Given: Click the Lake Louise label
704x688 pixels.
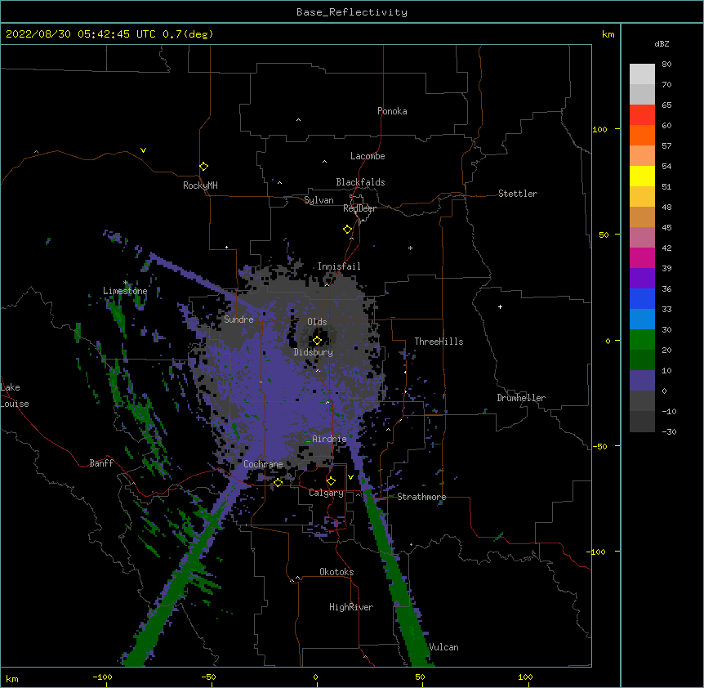Looking at the screenshot, I should pyautogui.click(x=15, y=395).
